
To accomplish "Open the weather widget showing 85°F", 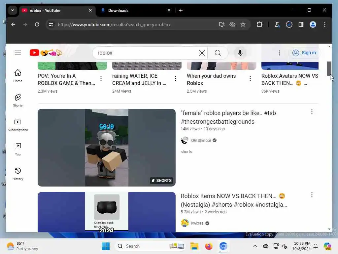I will [x=22, y=246].
